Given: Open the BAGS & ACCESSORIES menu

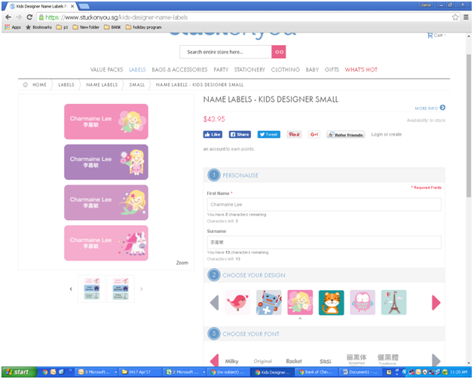Looking at the screenshot, I should [179, 70].
